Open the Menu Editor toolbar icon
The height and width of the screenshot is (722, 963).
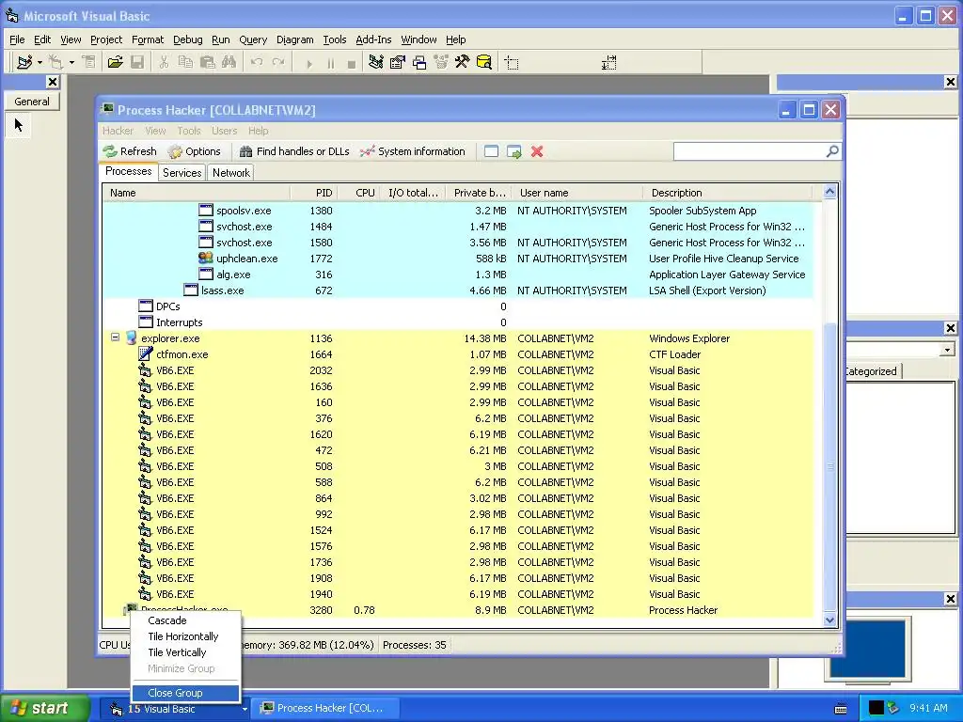pyautogui.click(x=89, y=62)
